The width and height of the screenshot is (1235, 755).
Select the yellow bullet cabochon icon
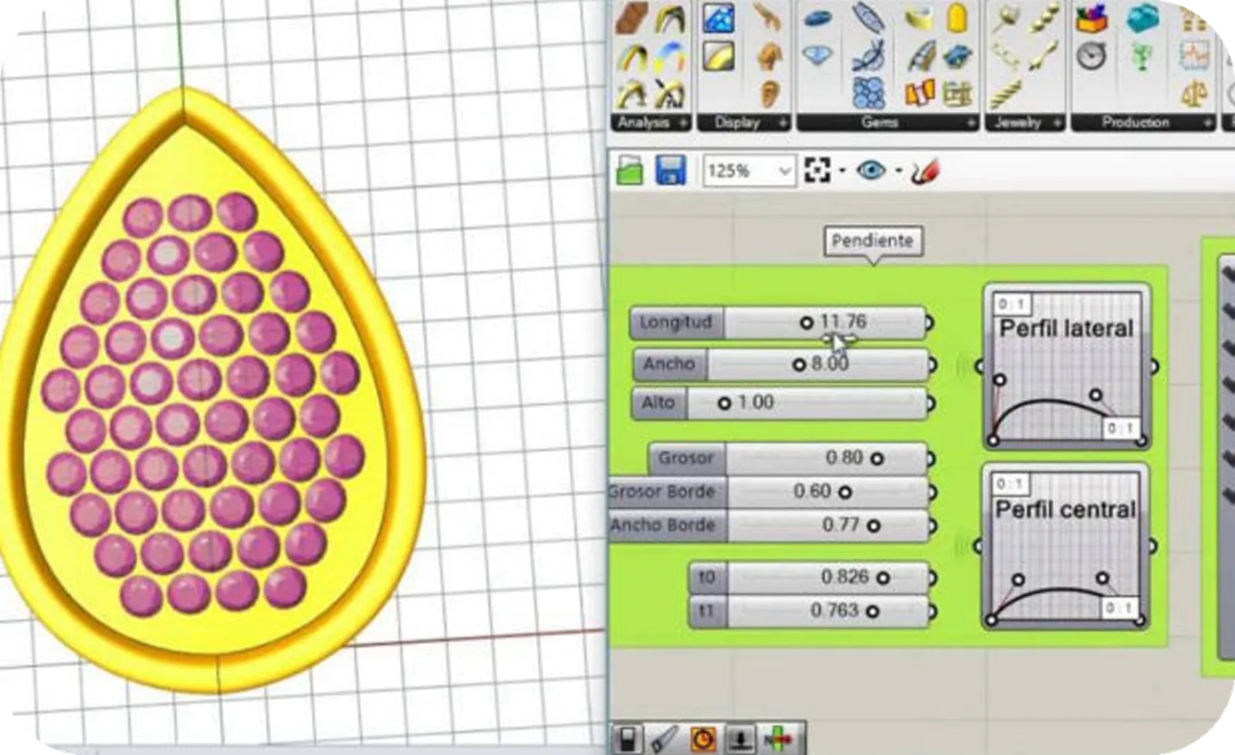pyautogui.click(x=957, y=19)
